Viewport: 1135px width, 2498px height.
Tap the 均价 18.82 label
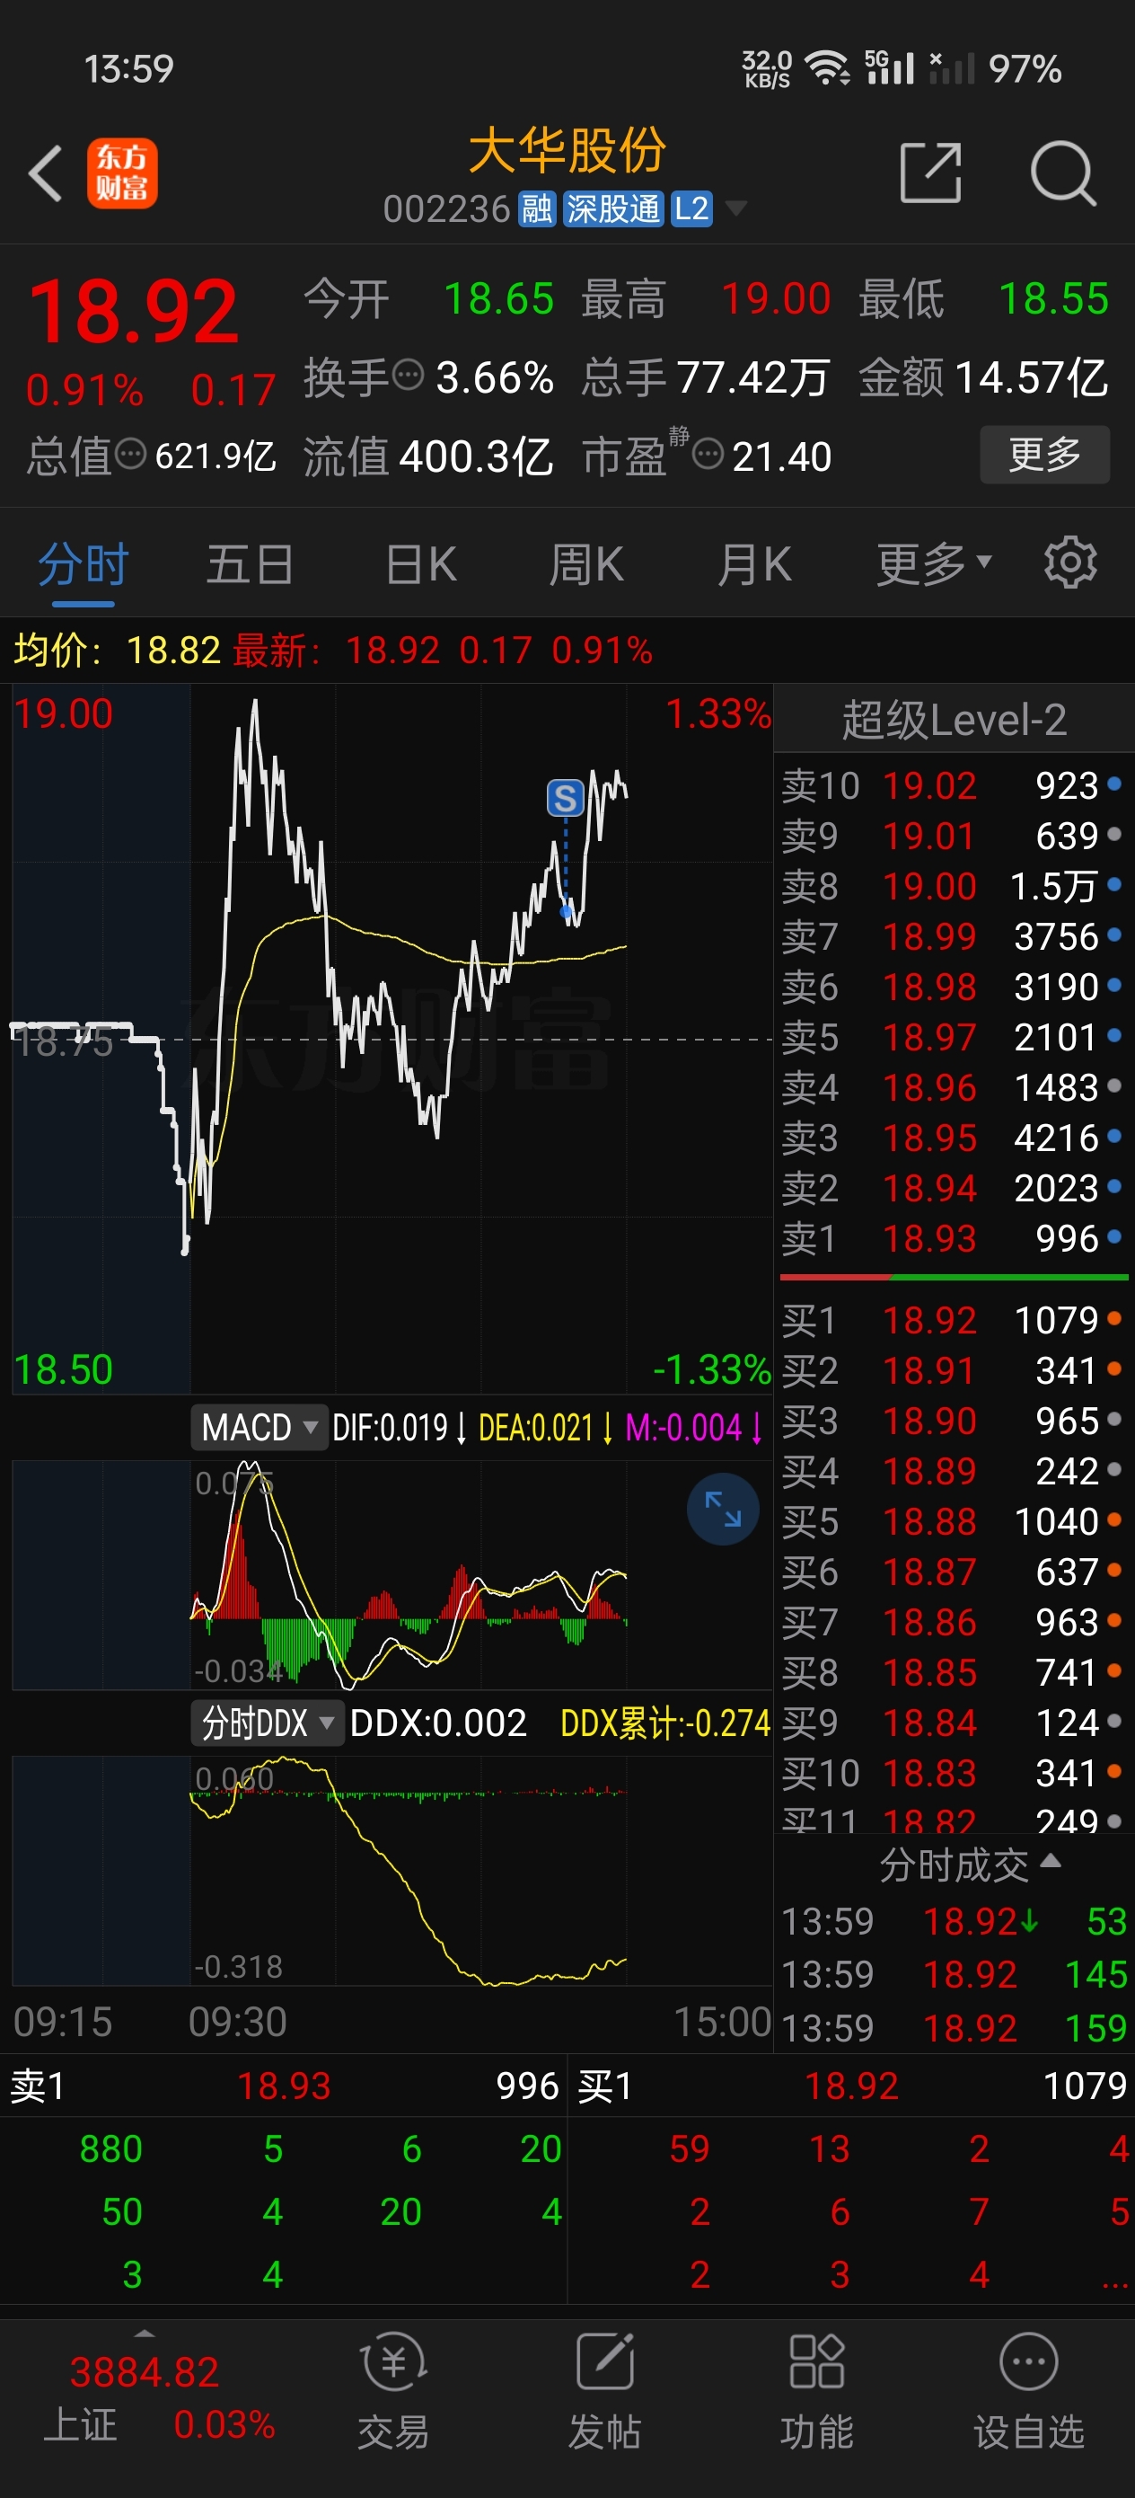[x=118, y=650]
